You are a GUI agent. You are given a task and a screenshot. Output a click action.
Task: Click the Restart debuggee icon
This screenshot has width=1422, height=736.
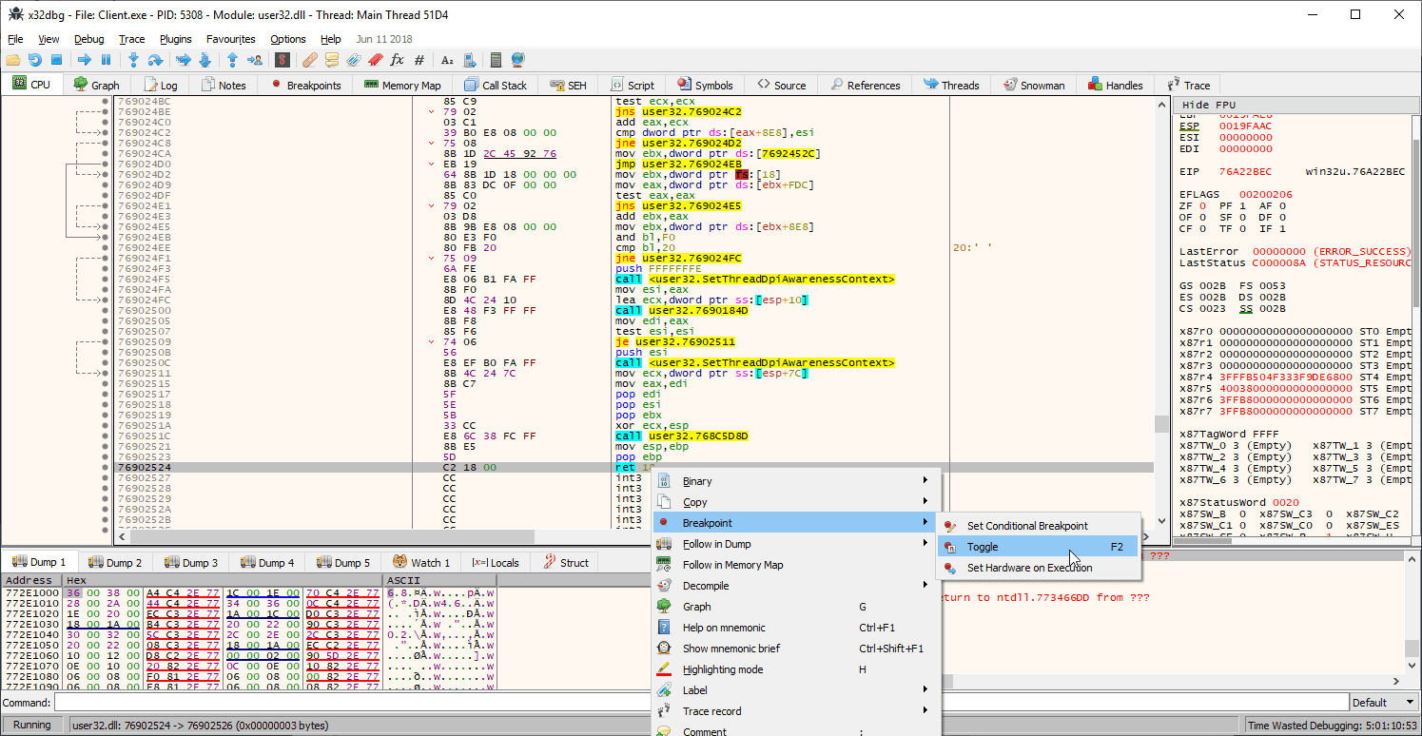click(35, 60)
